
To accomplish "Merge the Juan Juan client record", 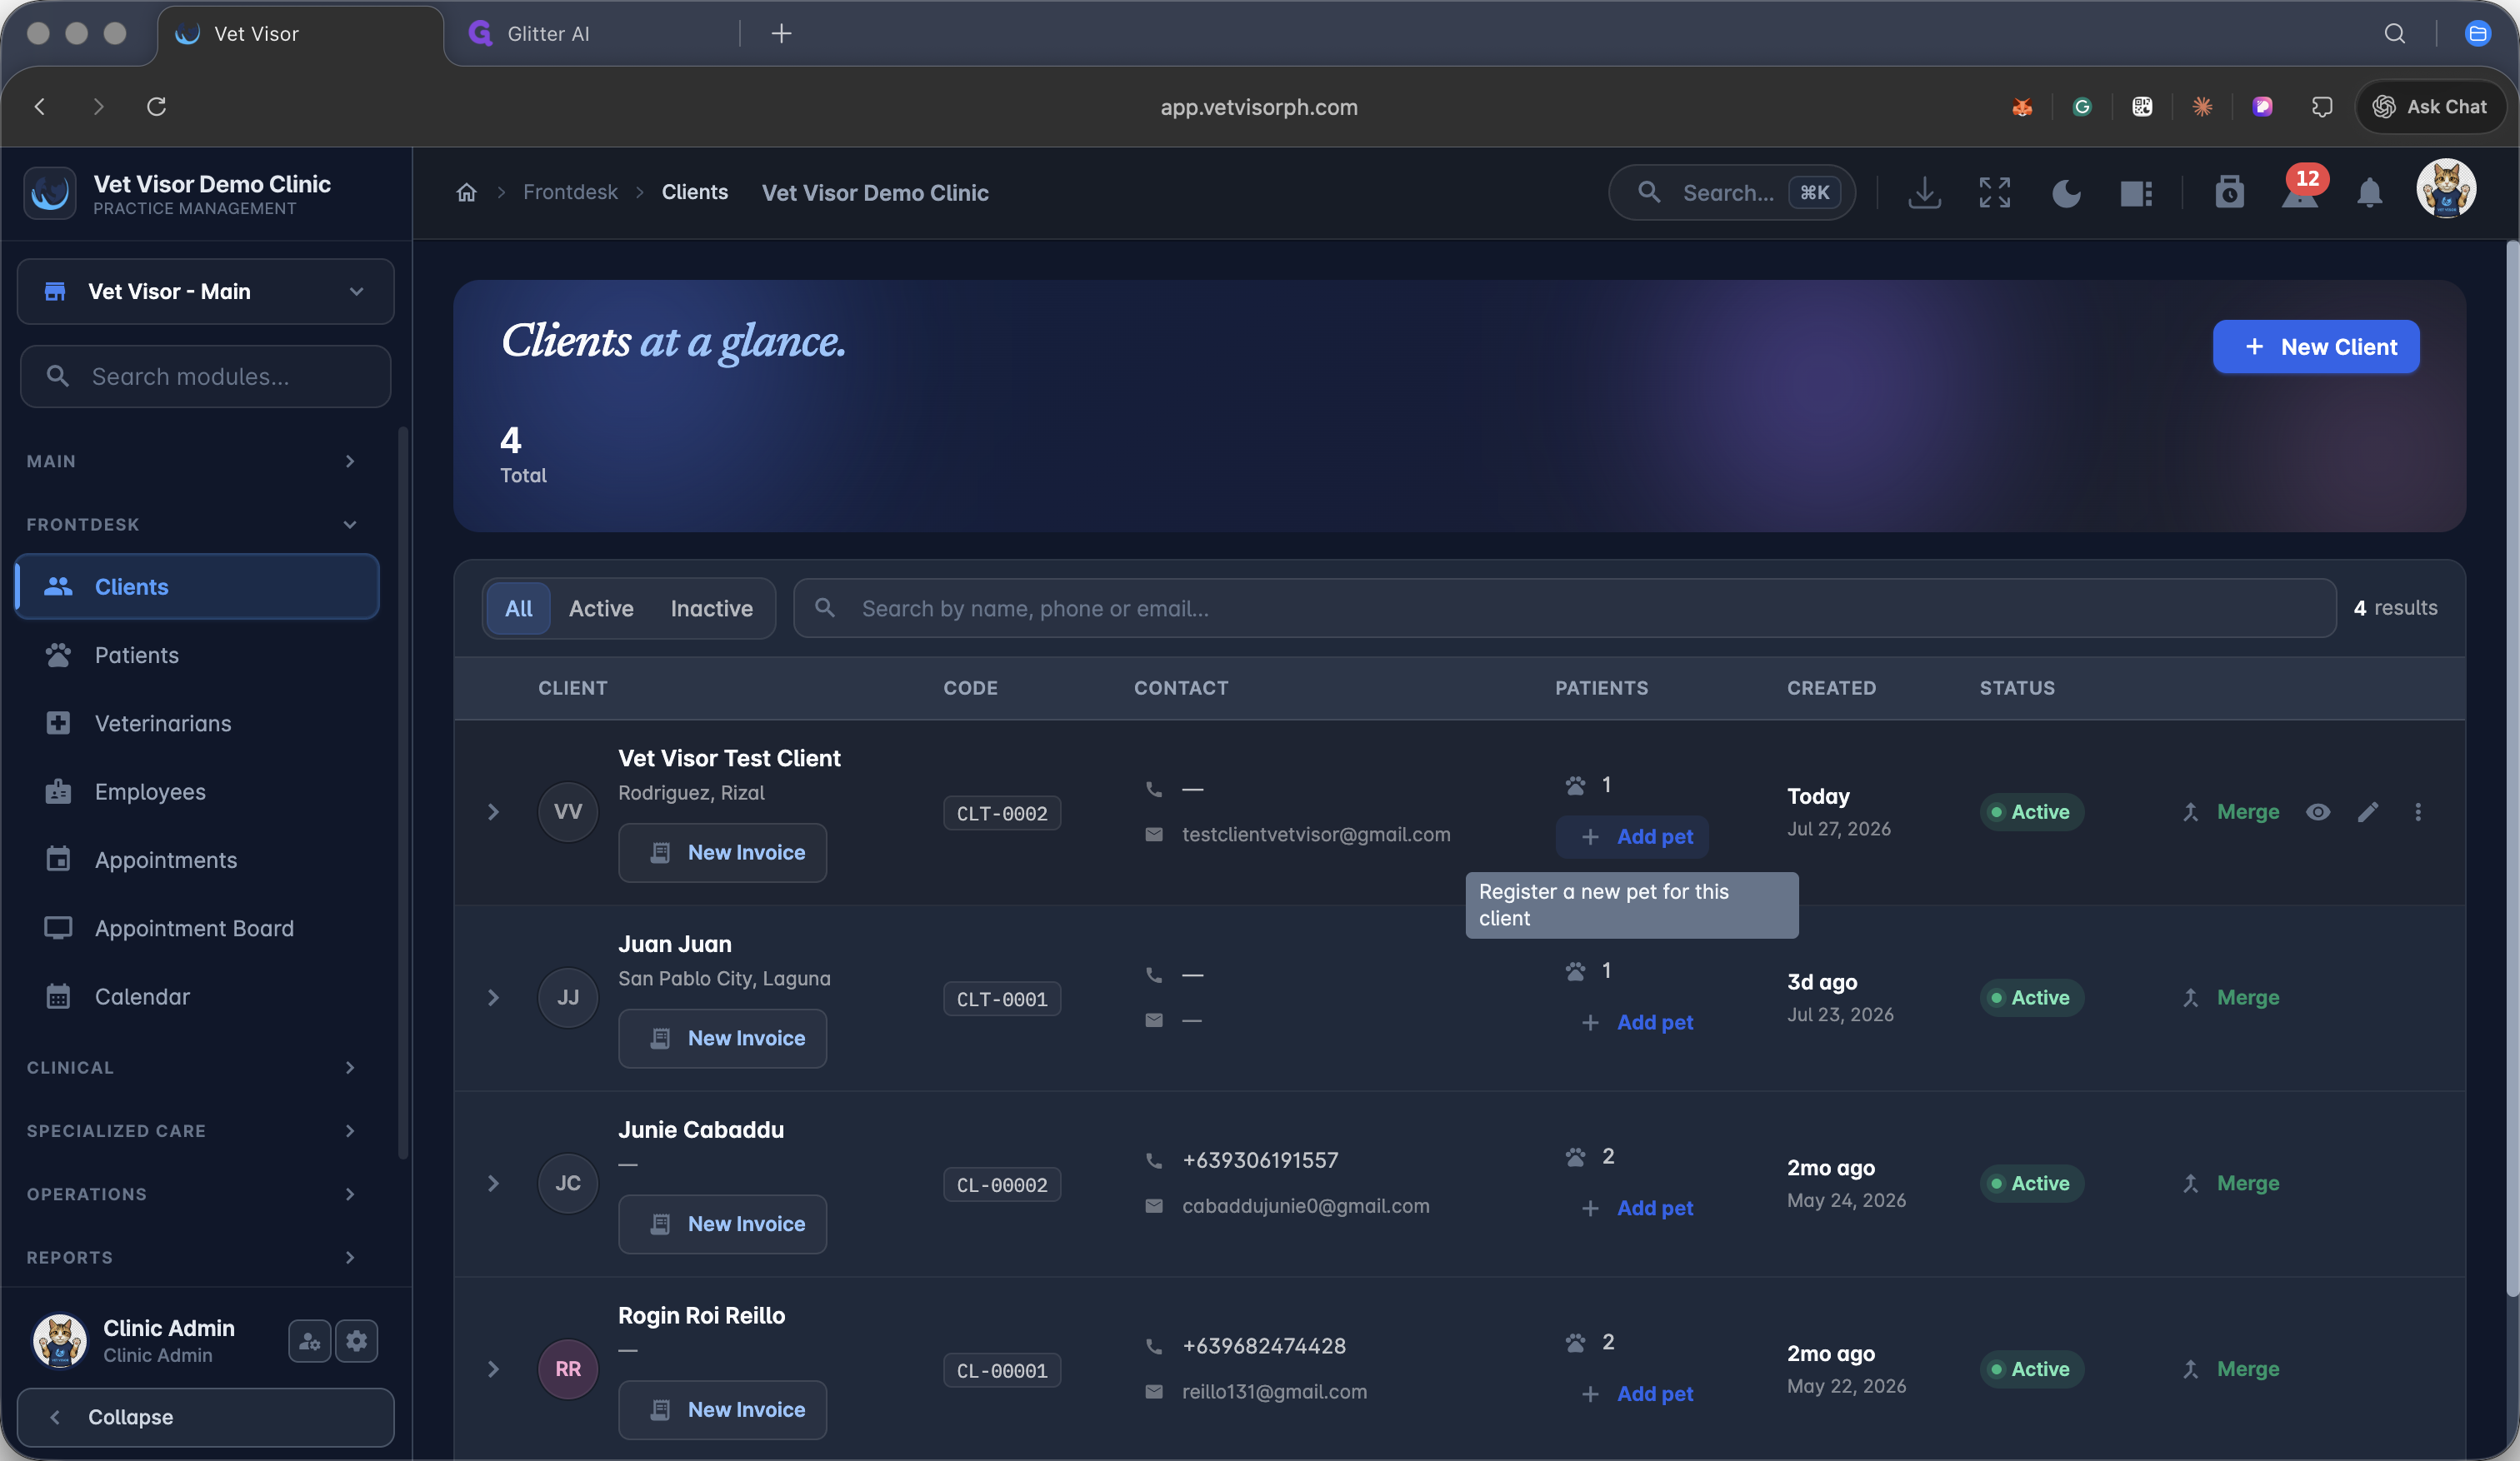I will [2230, 997].
